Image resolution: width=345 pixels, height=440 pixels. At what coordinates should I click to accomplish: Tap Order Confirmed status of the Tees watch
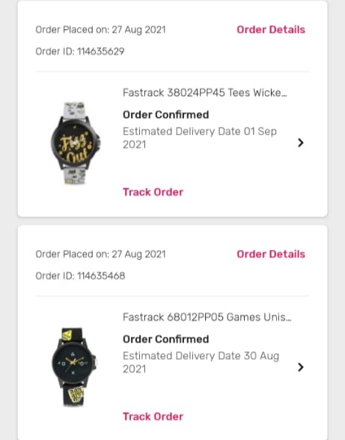[165, 114]
